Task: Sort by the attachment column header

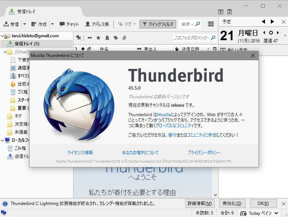Action: tap(89, 49)
